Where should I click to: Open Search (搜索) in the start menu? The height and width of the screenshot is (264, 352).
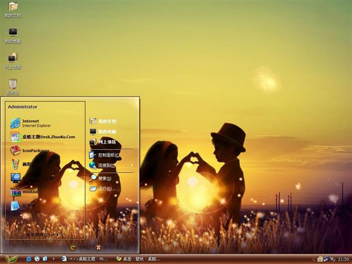[x=105, y=178]
